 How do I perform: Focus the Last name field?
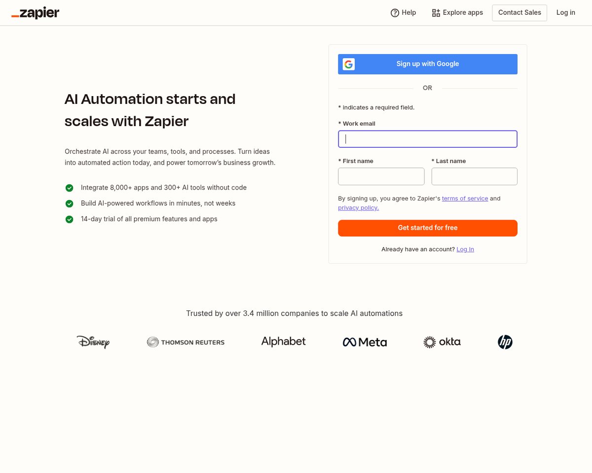[x=475, y=176]
